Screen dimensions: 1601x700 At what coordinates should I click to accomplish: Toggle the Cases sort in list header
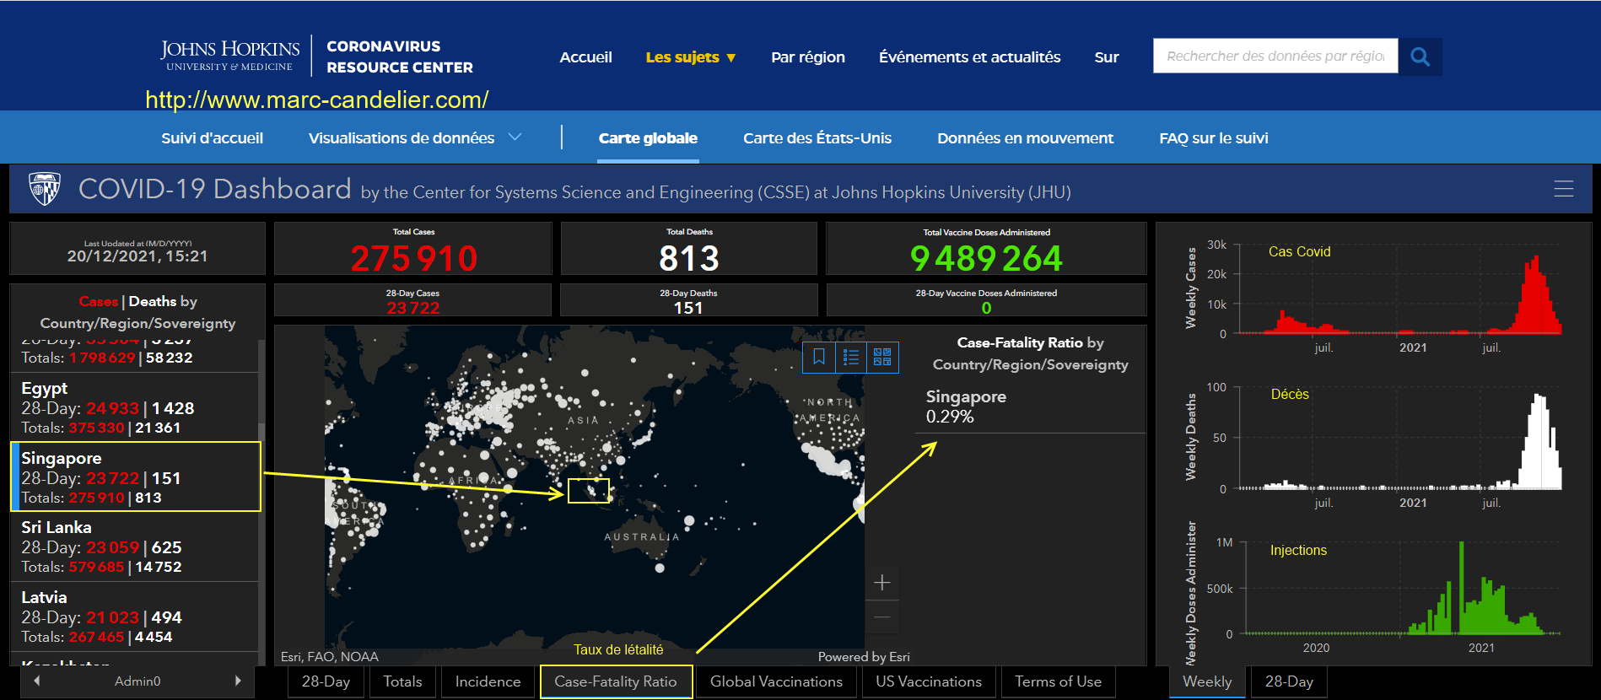99,301
